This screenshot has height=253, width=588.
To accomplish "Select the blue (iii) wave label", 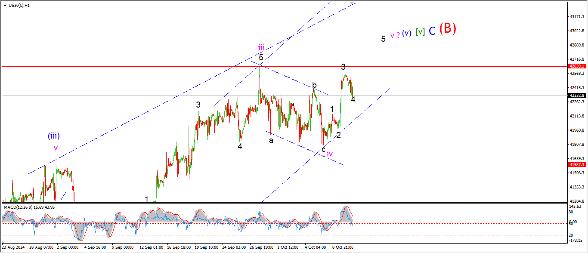I will coord(53,136).
